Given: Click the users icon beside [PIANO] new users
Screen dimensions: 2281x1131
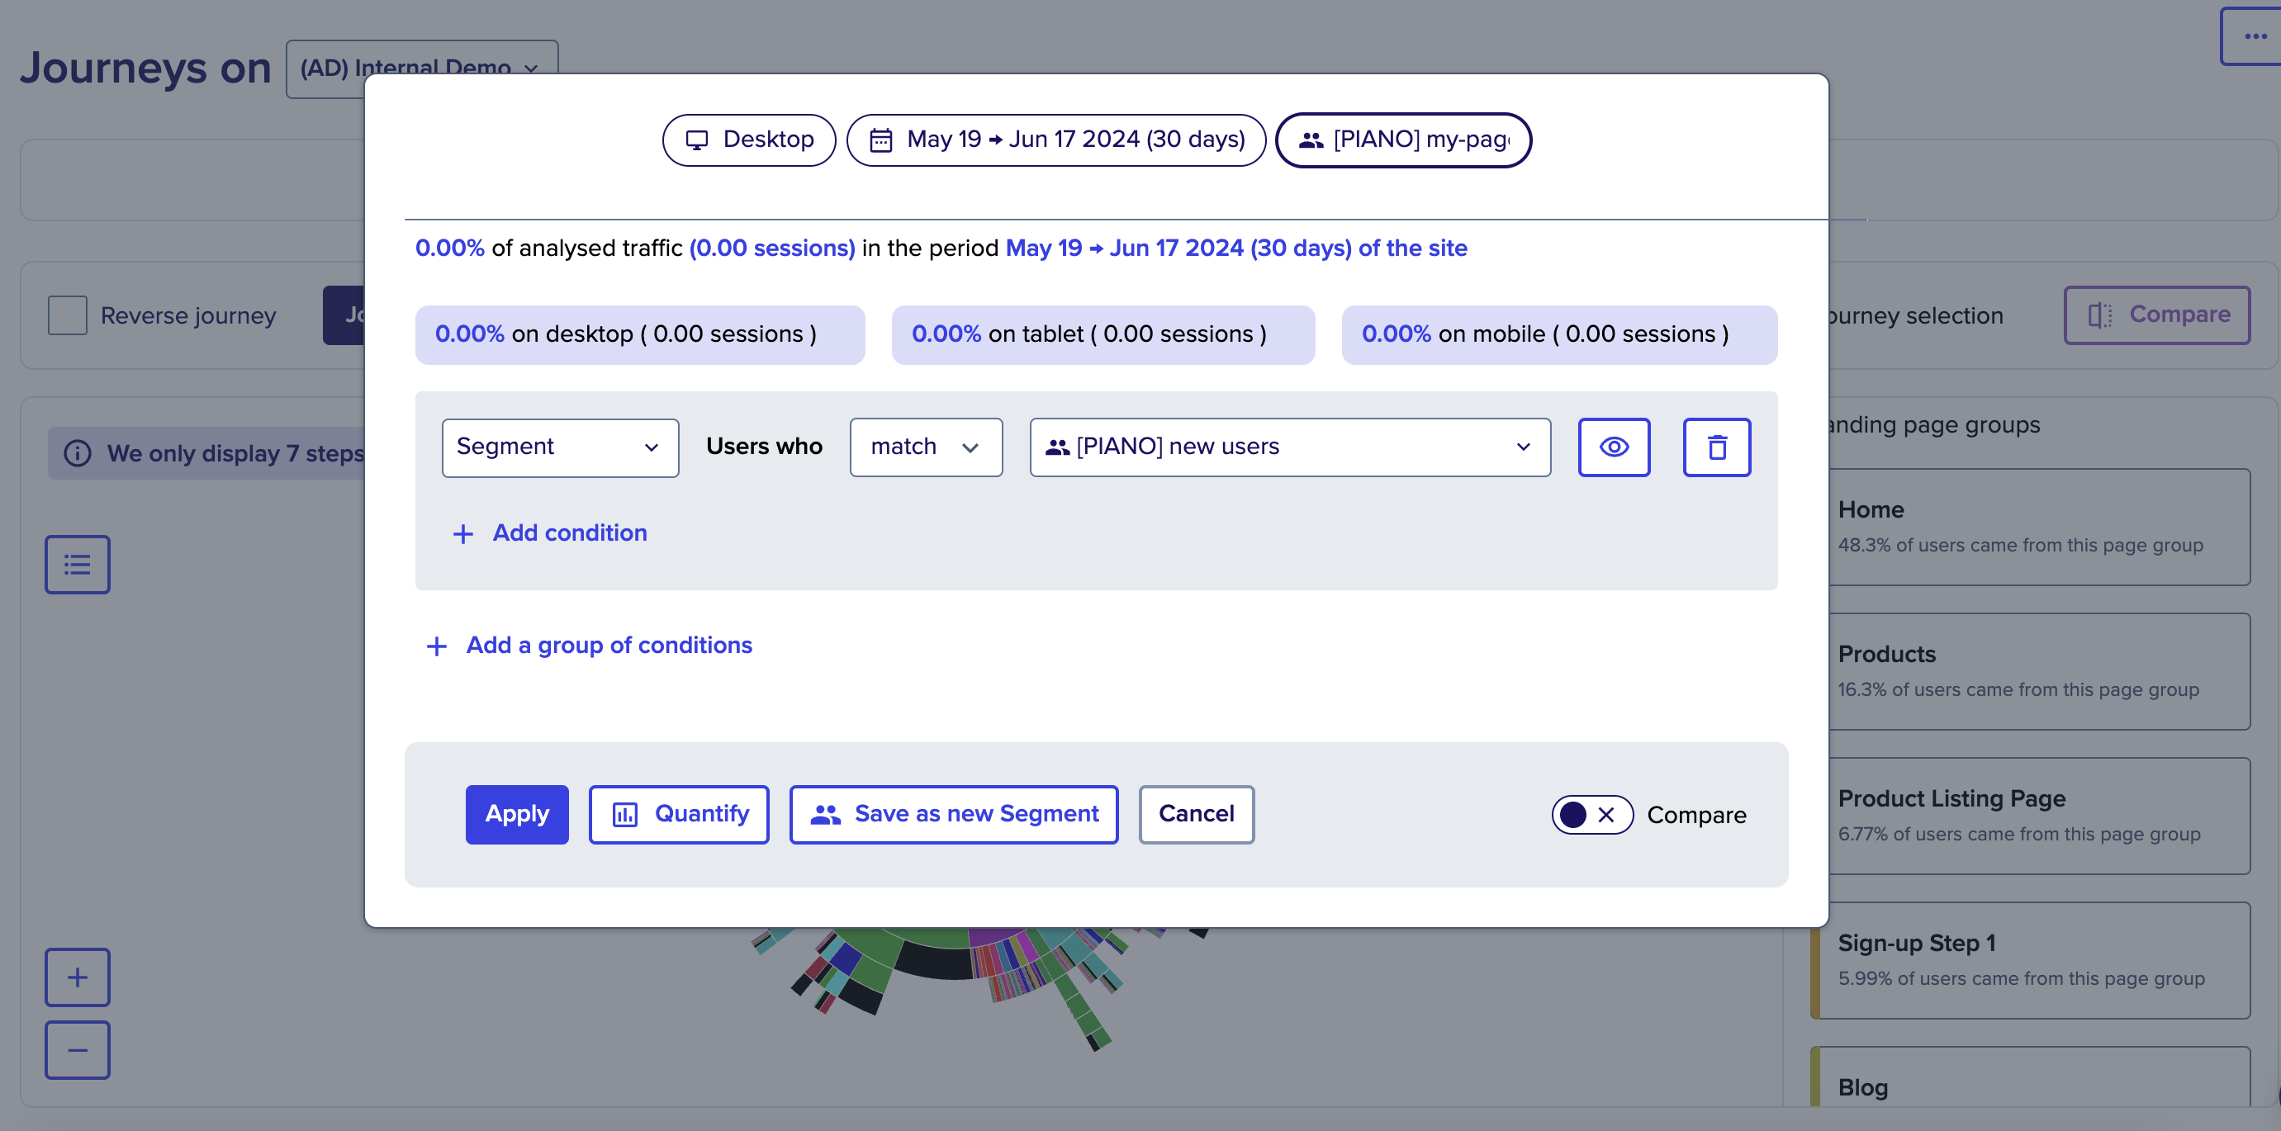Looking at the screenshot, I should click(1056, 447).
